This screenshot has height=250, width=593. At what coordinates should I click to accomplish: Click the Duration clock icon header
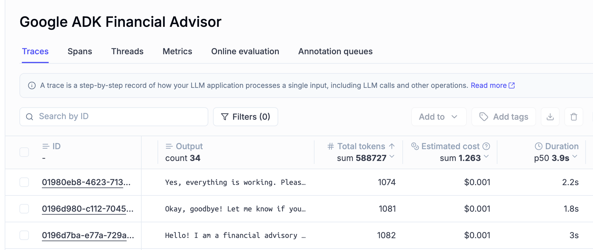tap(538, 146)
